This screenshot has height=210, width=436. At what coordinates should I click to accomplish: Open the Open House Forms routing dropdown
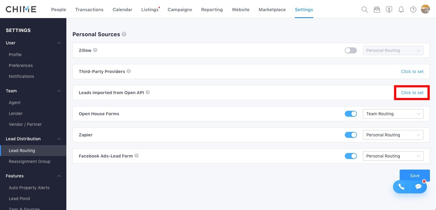click(393, 114)
